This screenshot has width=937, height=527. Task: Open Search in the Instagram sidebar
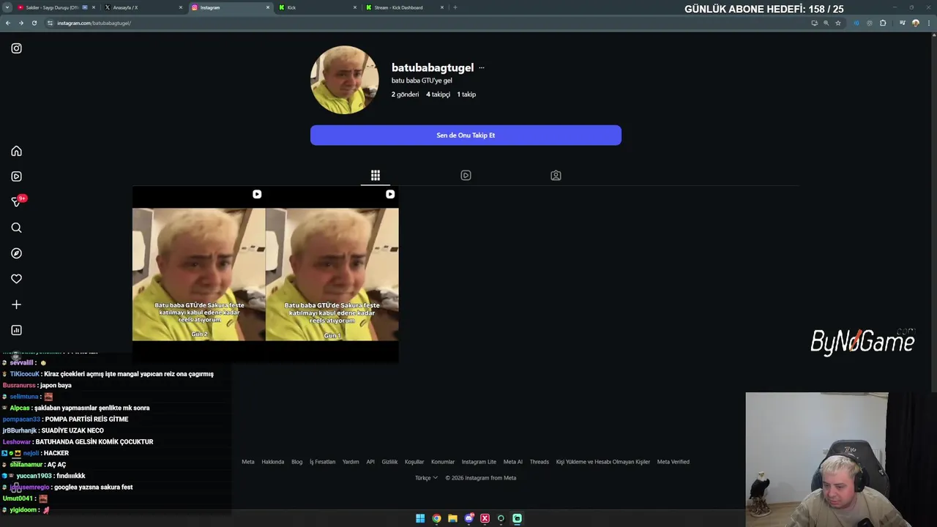pos(16,228)
